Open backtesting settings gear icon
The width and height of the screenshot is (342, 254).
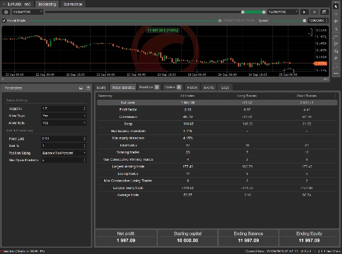(6, 12)
